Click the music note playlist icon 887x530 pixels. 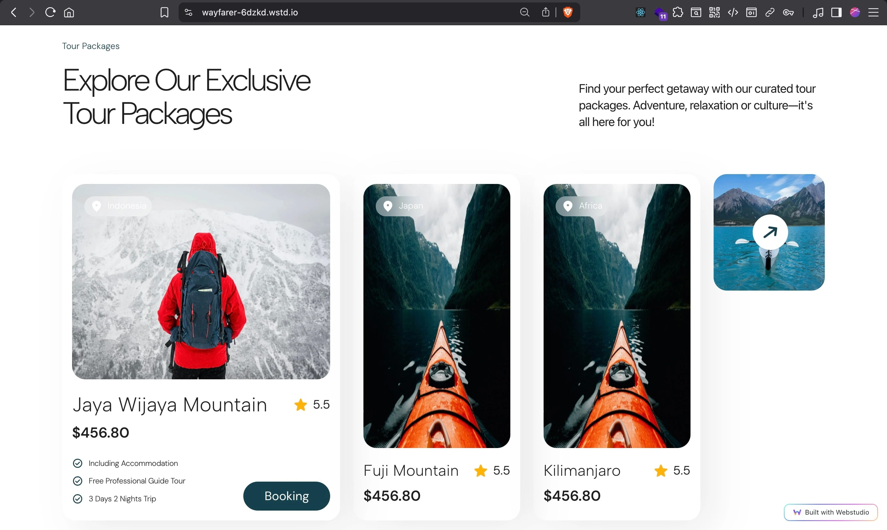[818, 13]
